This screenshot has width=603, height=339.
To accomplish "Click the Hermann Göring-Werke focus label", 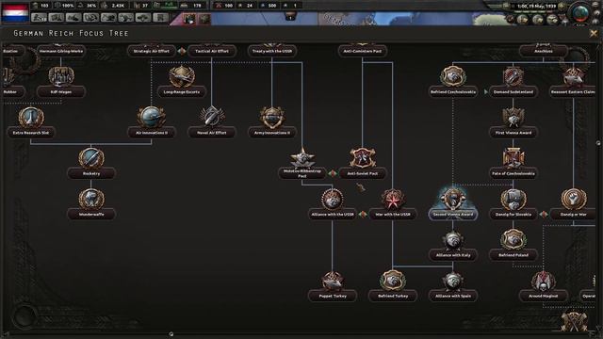I will tap(60, 51).
